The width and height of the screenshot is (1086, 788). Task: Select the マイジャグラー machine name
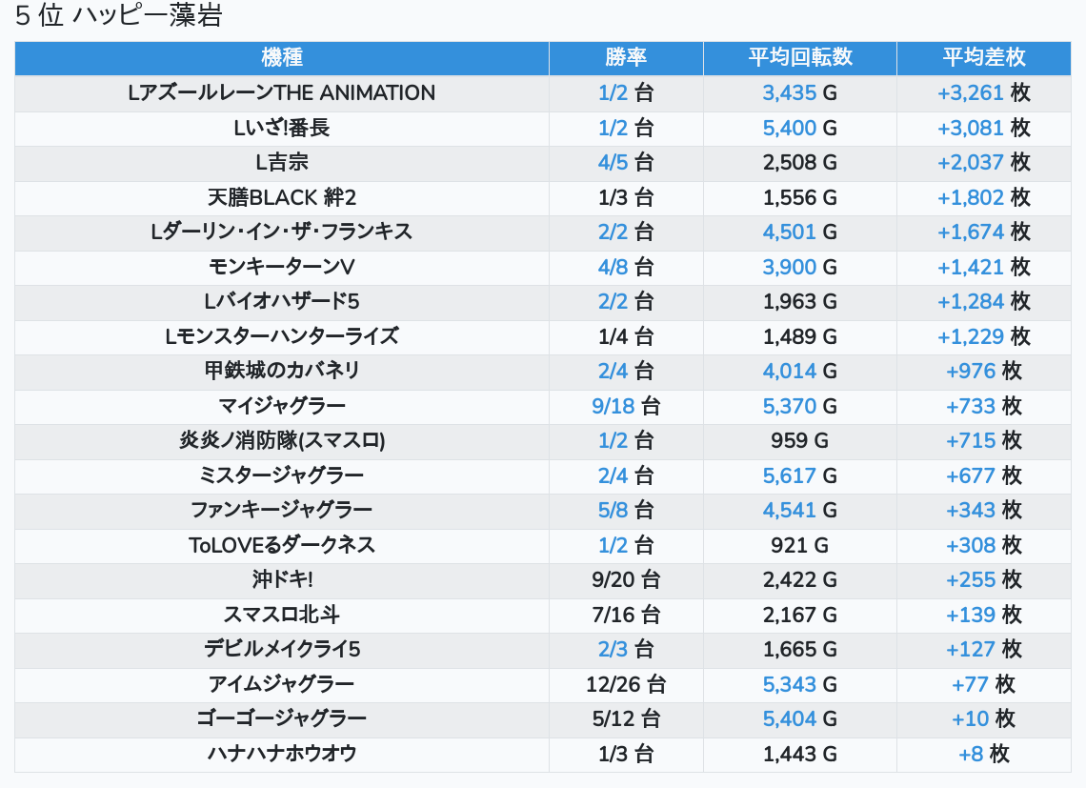point(282,406)
